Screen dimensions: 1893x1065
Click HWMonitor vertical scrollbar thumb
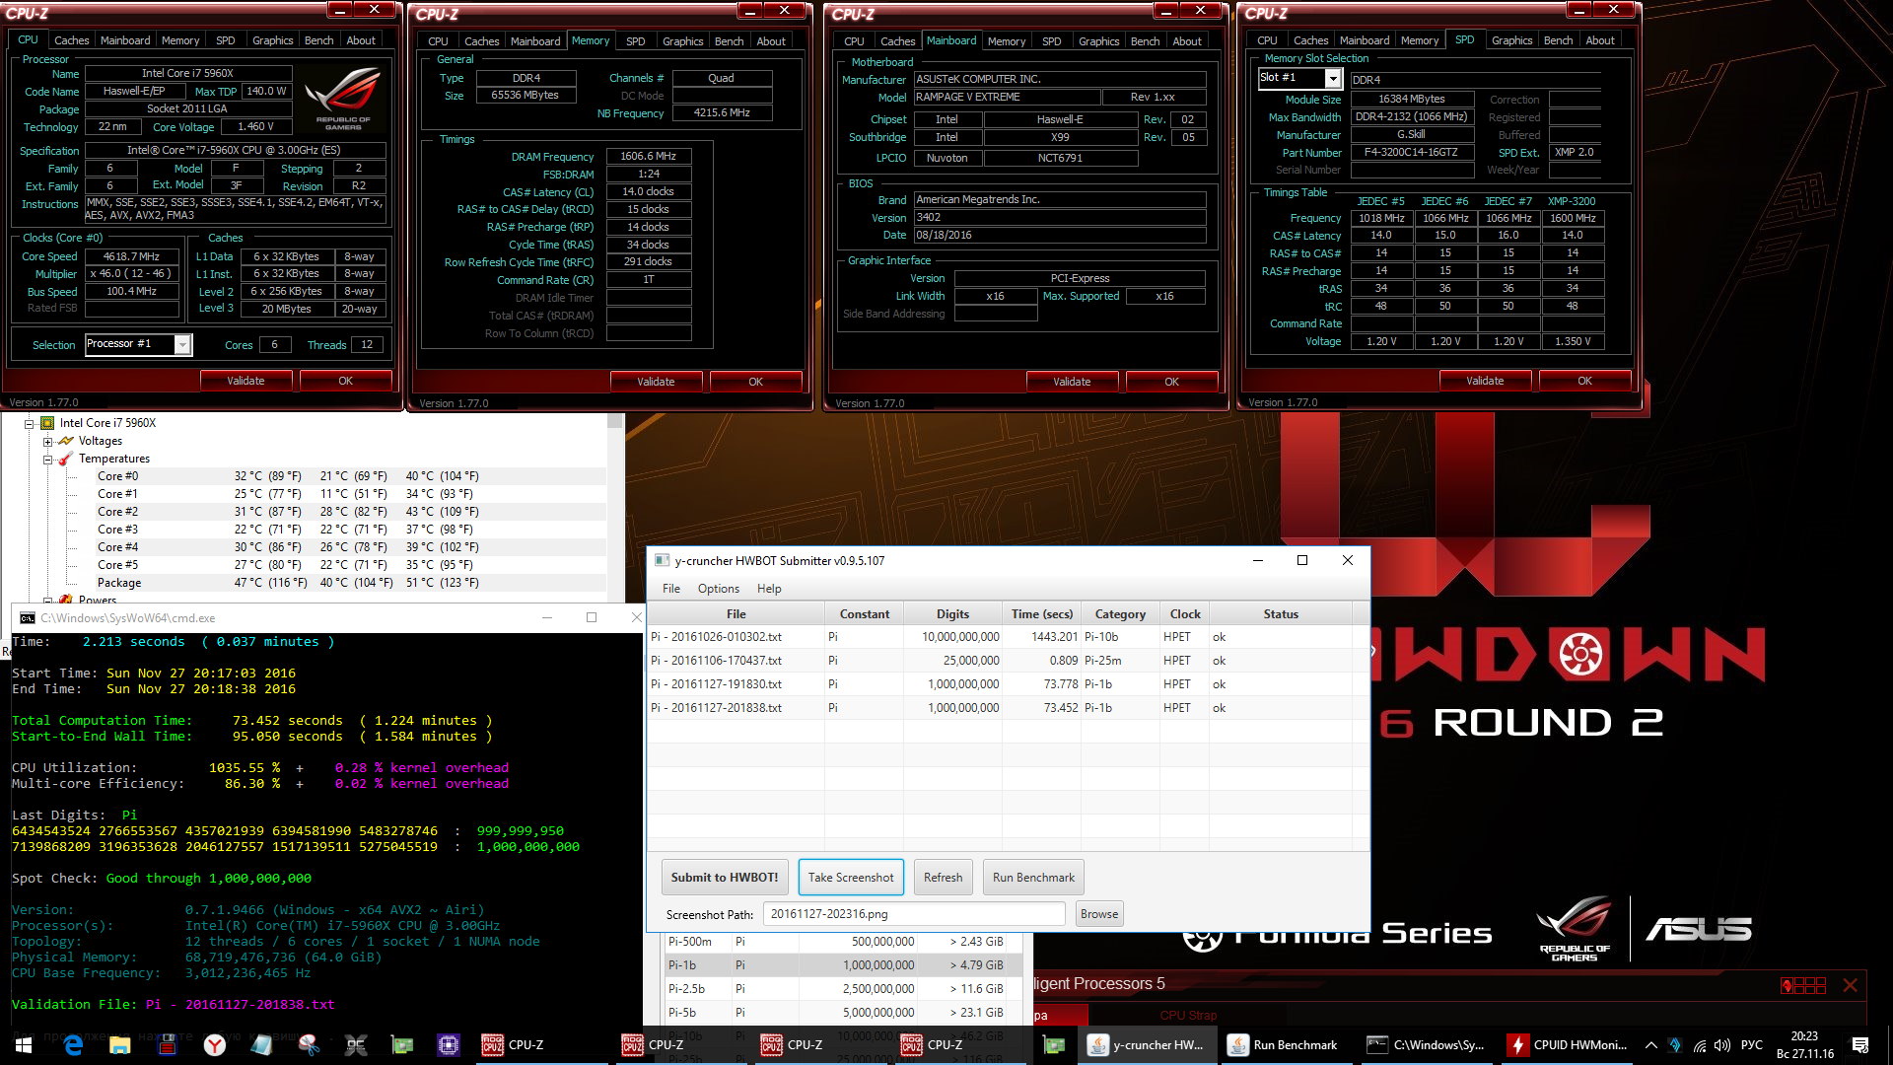615,421
